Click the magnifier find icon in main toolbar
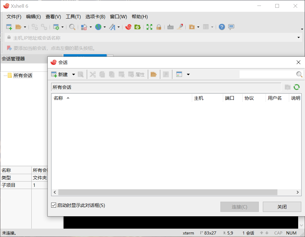The image size is (305, 237). point(72,27)
